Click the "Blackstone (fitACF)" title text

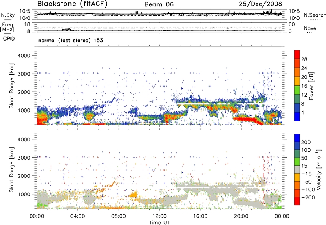coord(72,4)
